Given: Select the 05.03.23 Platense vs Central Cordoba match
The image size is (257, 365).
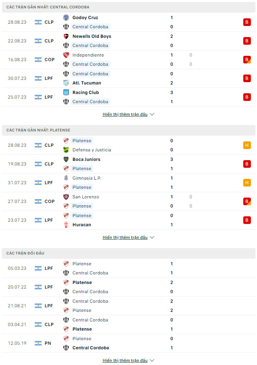Looking at the screenshot, I should tap(129, 268).
